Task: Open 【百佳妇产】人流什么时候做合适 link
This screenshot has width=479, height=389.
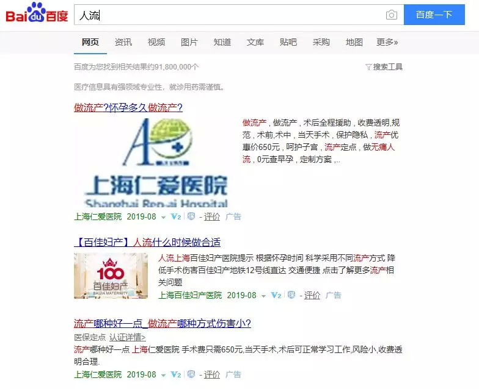Action: (x=147, y=243)
